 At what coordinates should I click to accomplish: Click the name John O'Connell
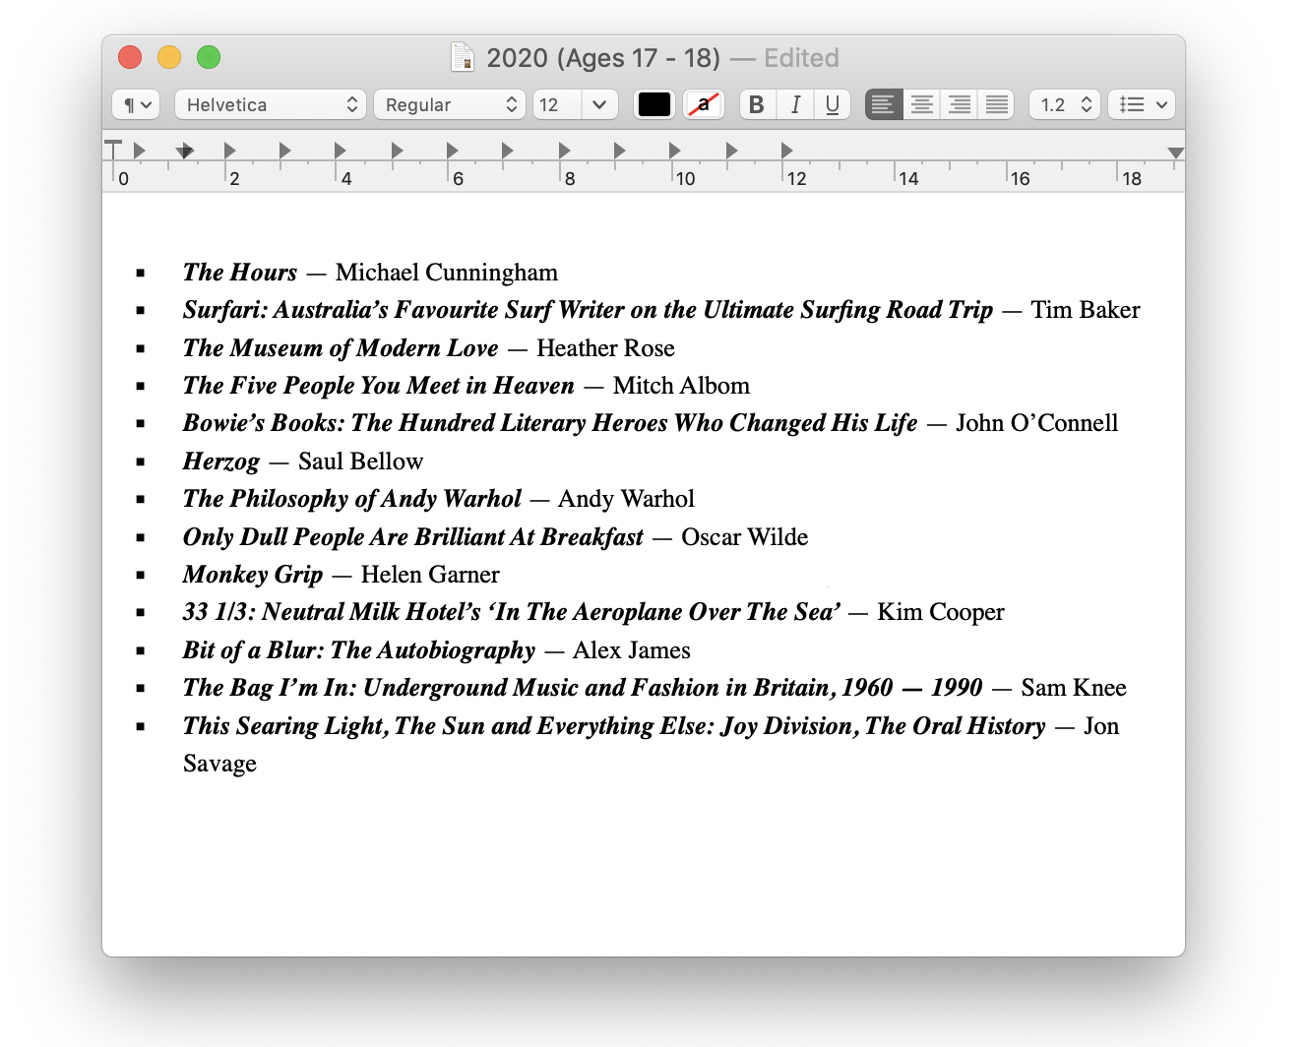click(x=1037, y=423)
